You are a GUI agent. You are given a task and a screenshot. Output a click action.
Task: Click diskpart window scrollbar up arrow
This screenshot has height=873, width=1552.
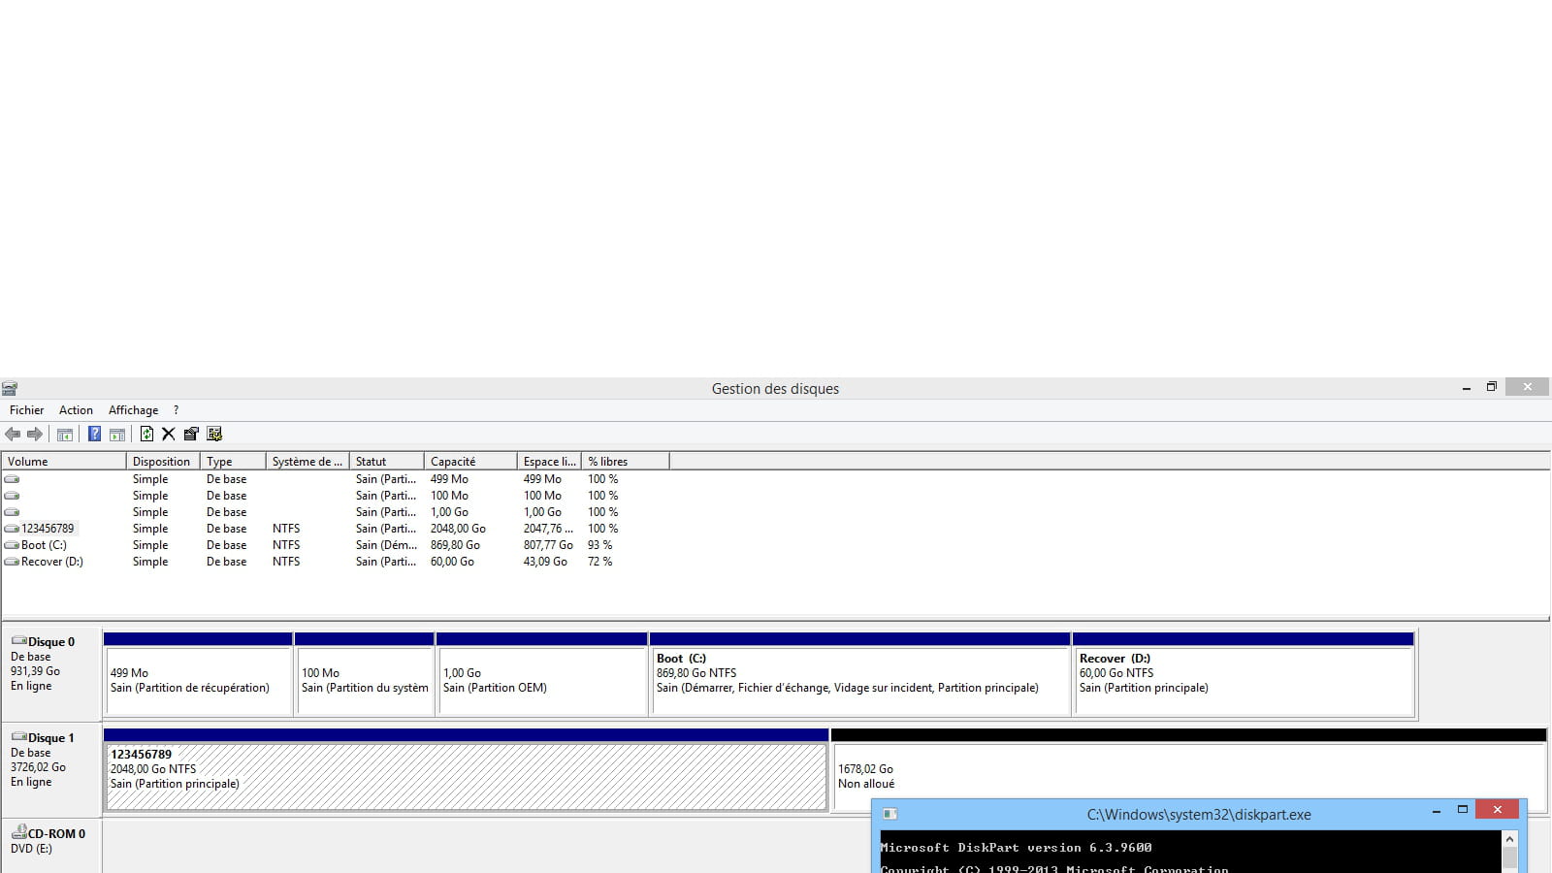(x=1509, y=839)
